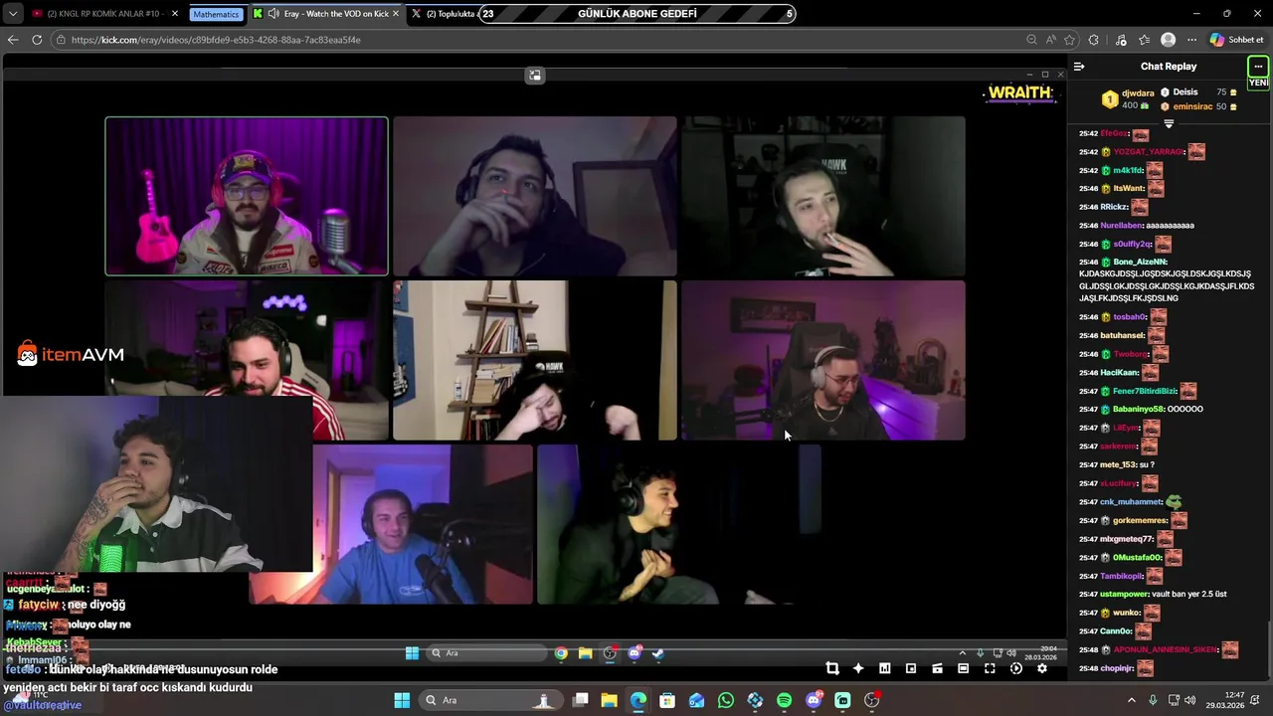Click username Bone_AizeNN in chat
The image size is (1273, 716).
[1140, 263]
